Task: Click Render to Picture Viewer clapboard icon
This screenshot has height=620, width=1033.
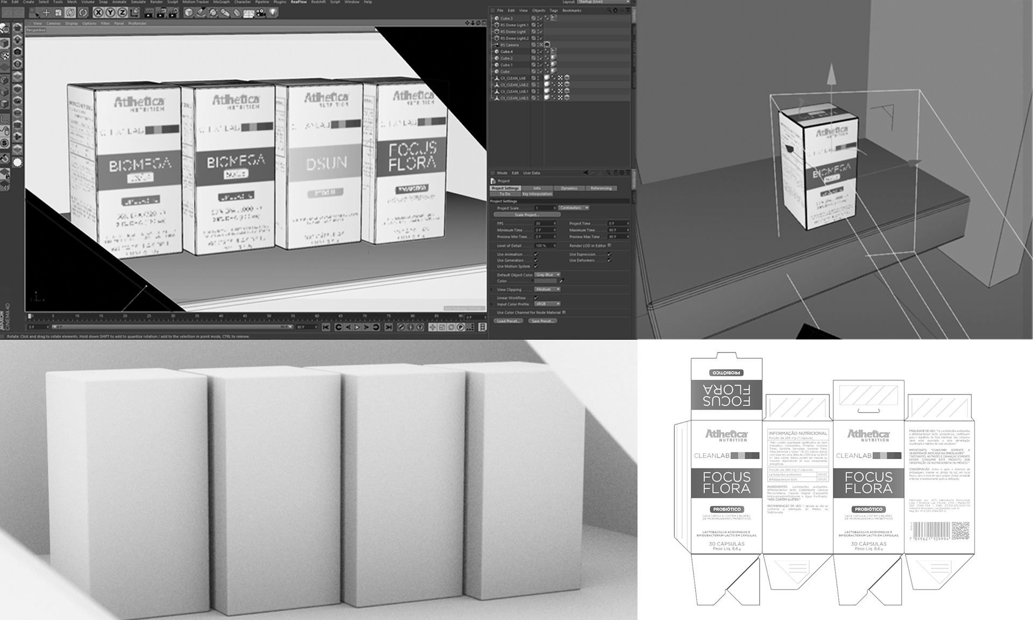Action: pos(161,12)
